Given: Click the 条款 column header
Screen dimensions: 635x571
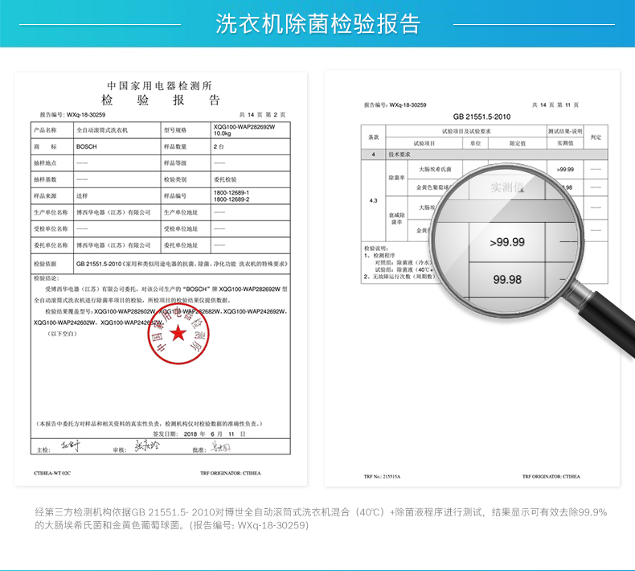Looking at the screenshot, I should 374,137.
